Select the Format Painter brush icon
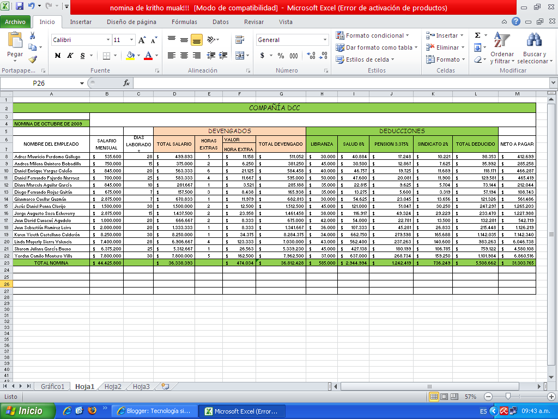 (32, 59)
